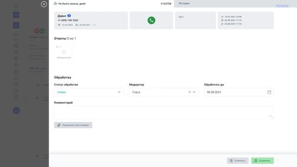Click the Отменить button
Viewport: 297px width, 167px height.
[x=238, y=161]
